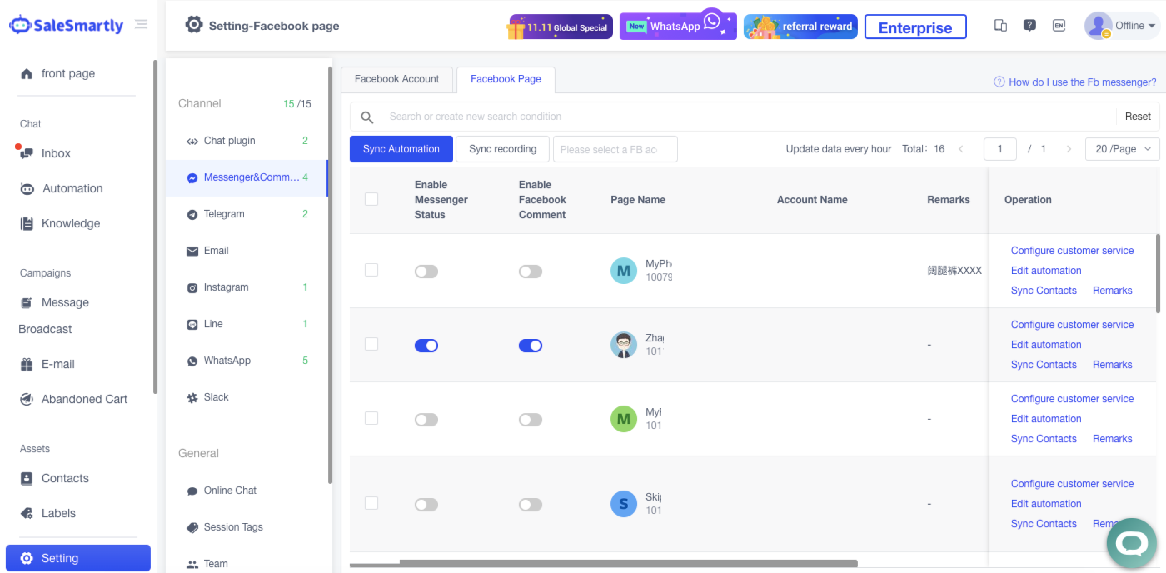Enable Facebook Comment for MyPh page
This screenshot has height=573, width=1166.
coord(530,271)
